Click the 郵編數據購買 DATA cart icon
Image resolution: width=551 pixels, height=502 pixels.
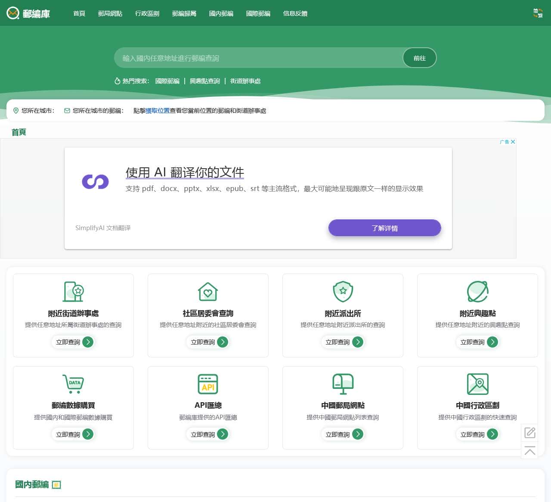point(73,384)
